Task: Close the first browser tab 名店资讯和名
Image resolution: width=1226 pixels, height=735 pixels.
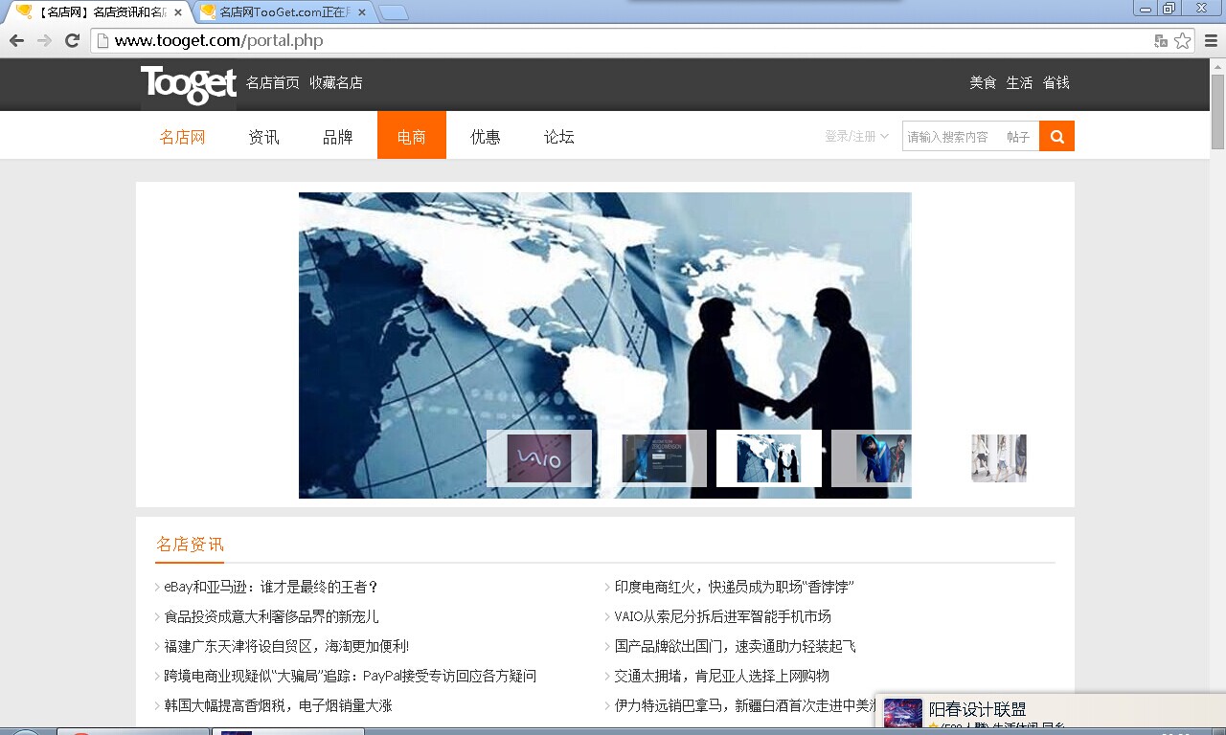Action: click(x=178, y=12)
